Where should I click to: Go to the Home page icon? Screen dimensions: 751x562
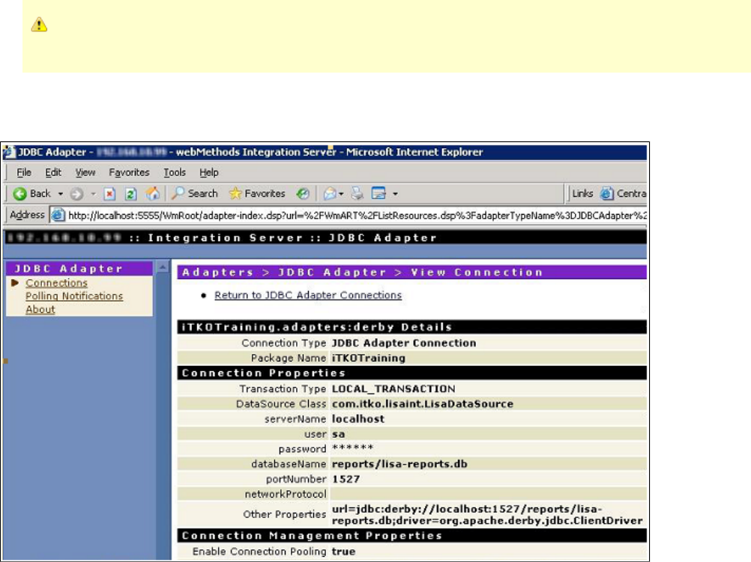pyautogui.click(x=153, y=193)
